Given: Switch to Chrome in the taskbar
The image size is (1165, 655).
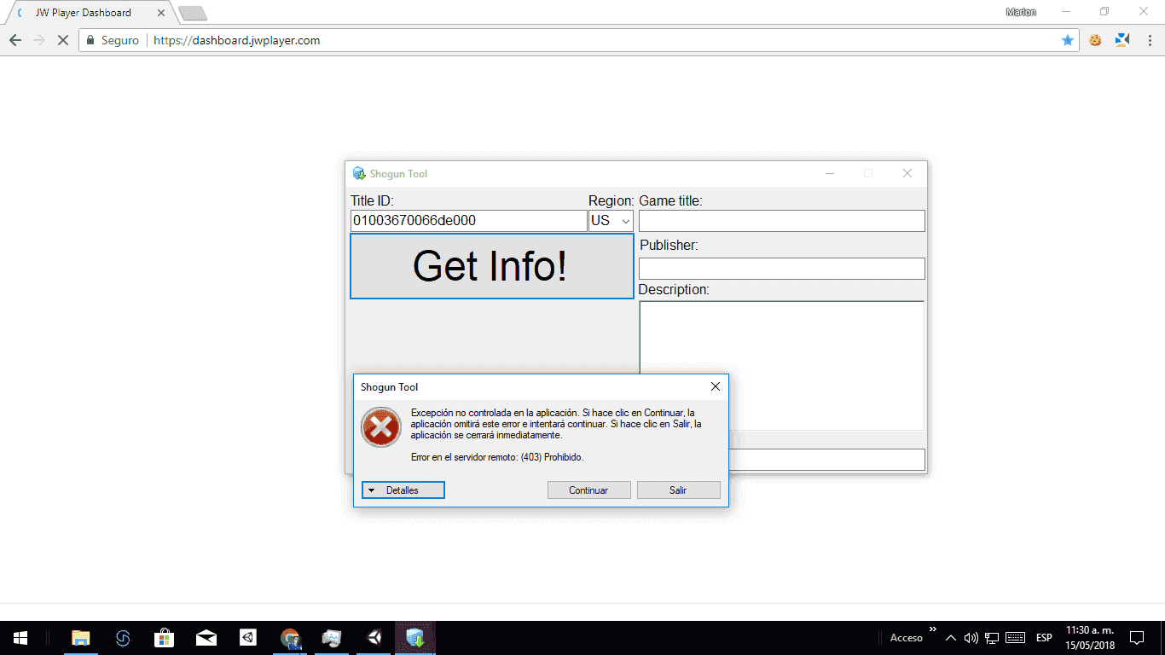Looking at the screenshot, I should [290, 637].
